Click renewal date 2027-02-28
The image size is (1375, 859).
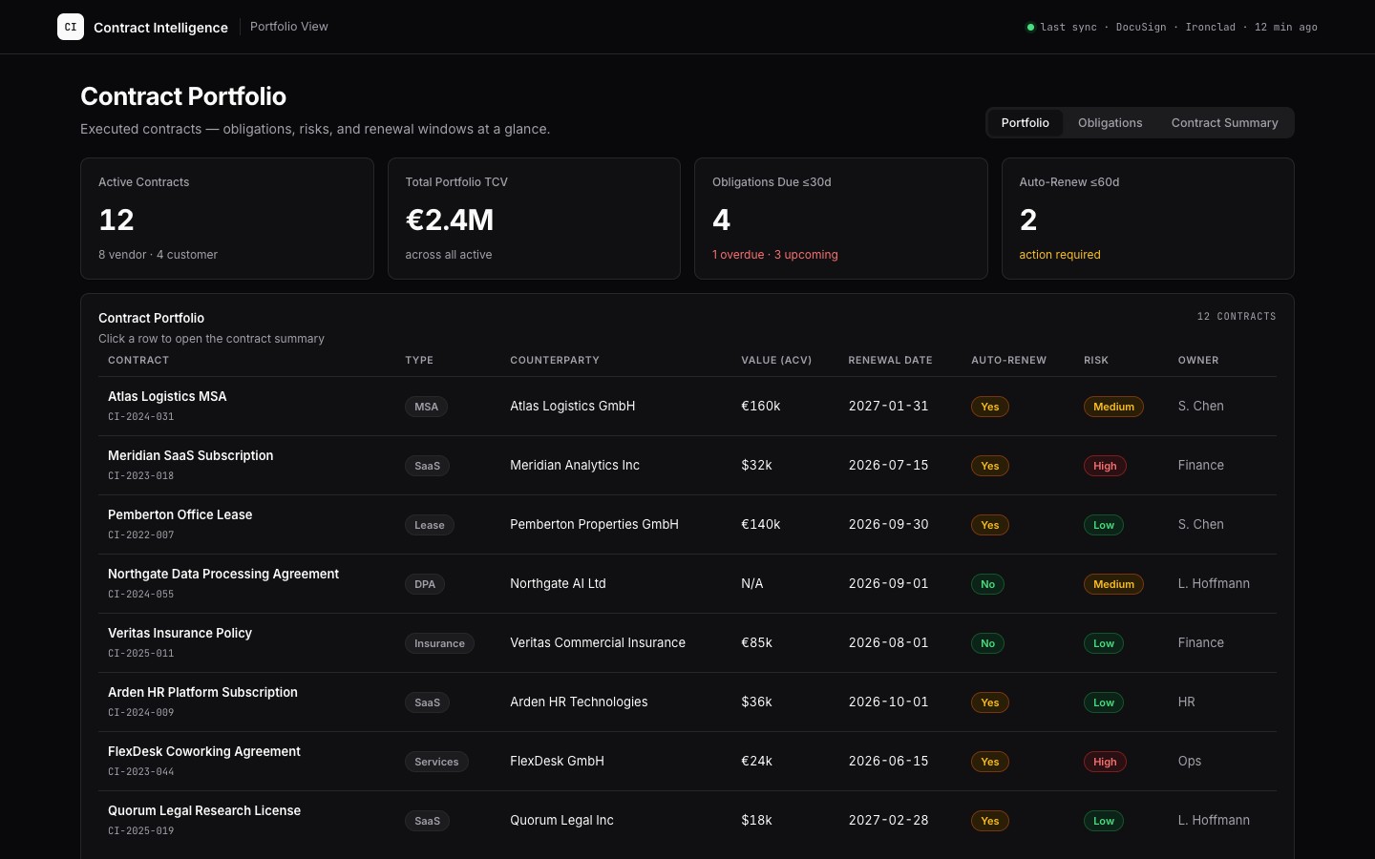tap(888, 821)
